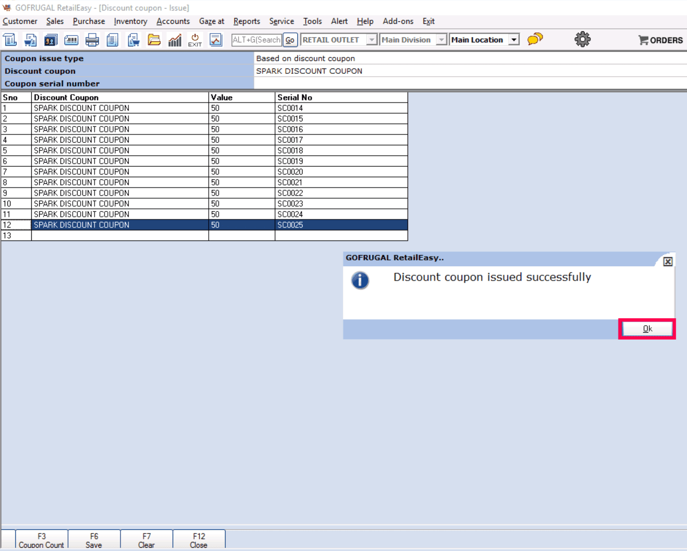This screenshot has height=551, width=687.
Task: Expand the Main Location dropdown
Action: point(514,40)
